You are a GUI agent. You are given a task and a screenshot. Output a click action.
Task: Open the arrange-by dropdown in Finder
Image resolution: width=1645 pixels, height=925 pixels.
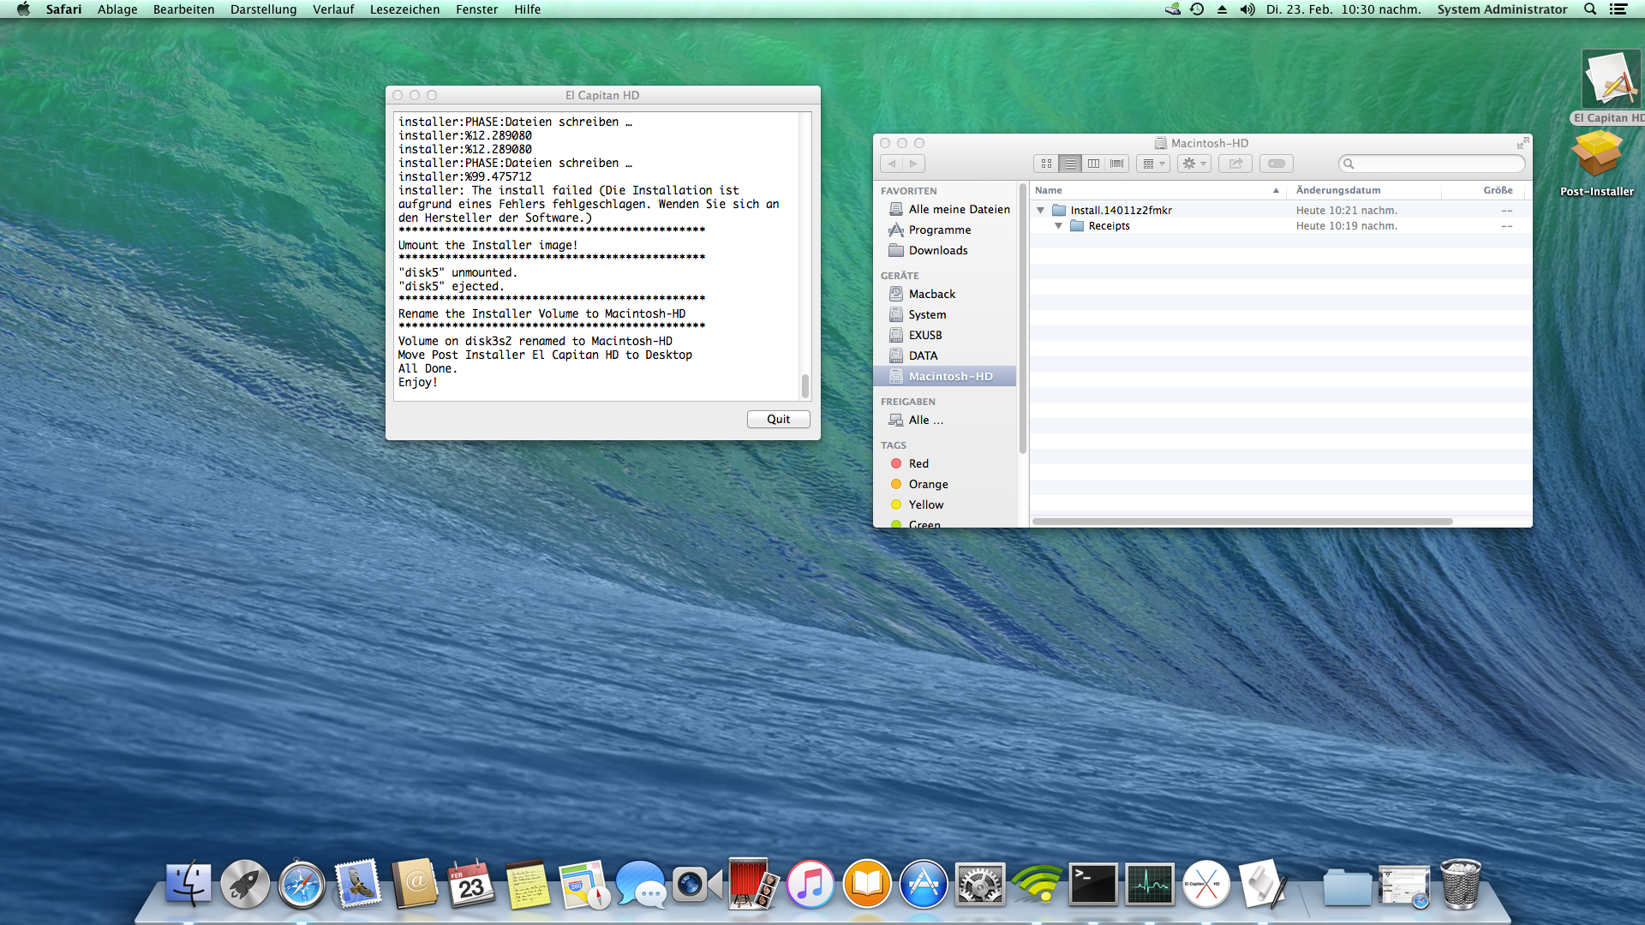click(x=1153, y=164)
